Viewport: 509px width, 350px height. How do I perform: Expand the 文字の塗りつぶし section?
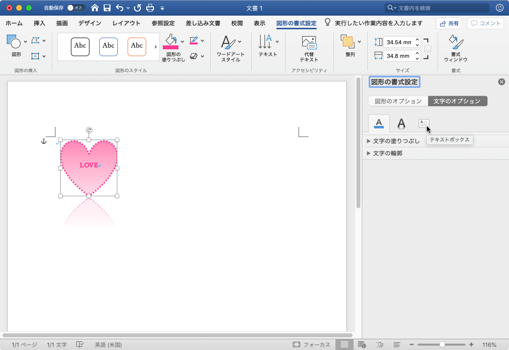tap(396, 141)
